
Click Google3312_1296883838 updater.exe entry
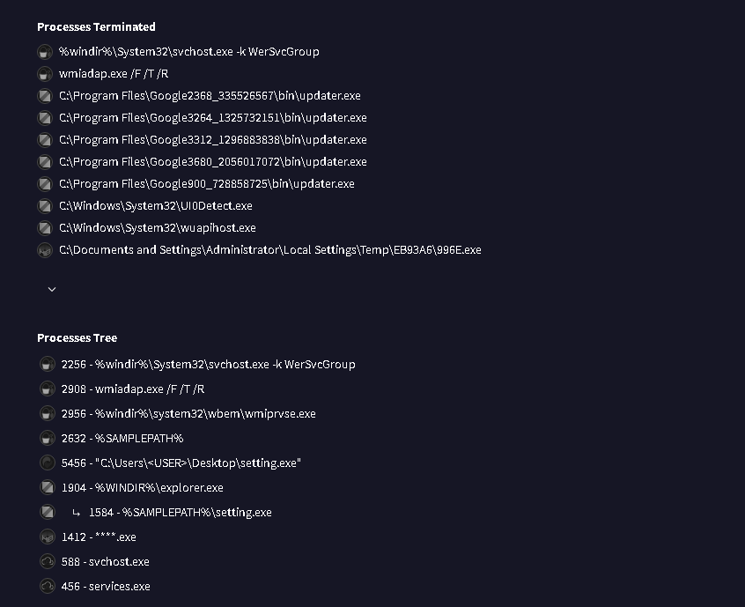point(213,140)
